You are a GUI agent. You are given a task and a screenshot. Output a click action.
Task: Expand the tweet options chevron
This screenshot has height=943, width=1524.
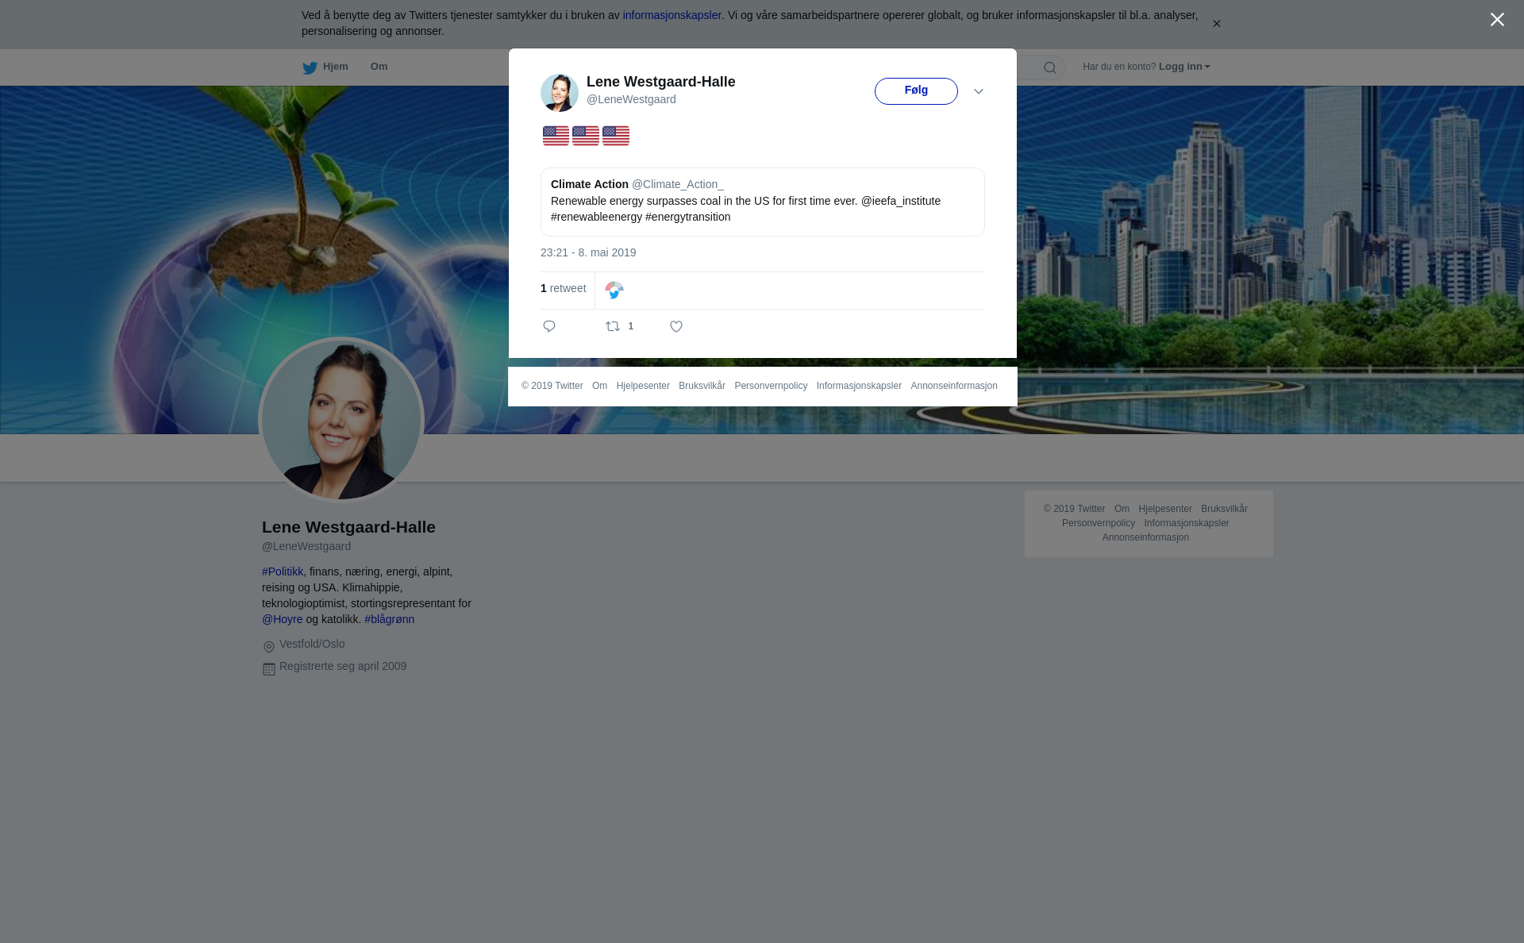[x=979, y=91]
